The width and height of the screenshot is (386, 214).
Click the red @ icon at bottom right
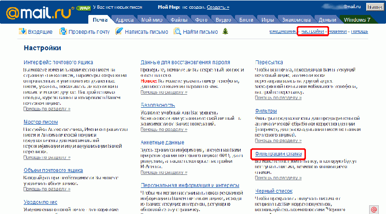click(373, 209)
